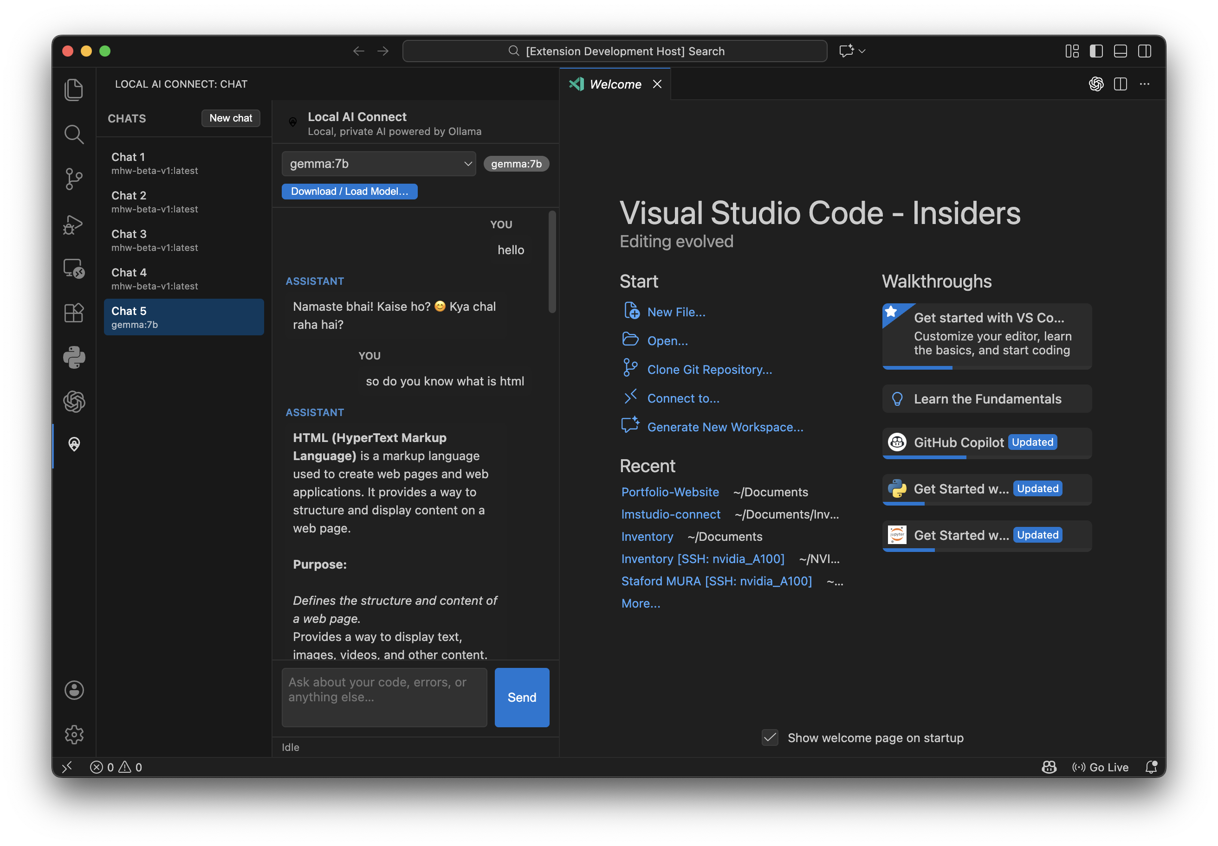The image size is (1218, 846).
Task: Open the Python sidebar icon
Action: pyautogui.click(x=74, y=357)
